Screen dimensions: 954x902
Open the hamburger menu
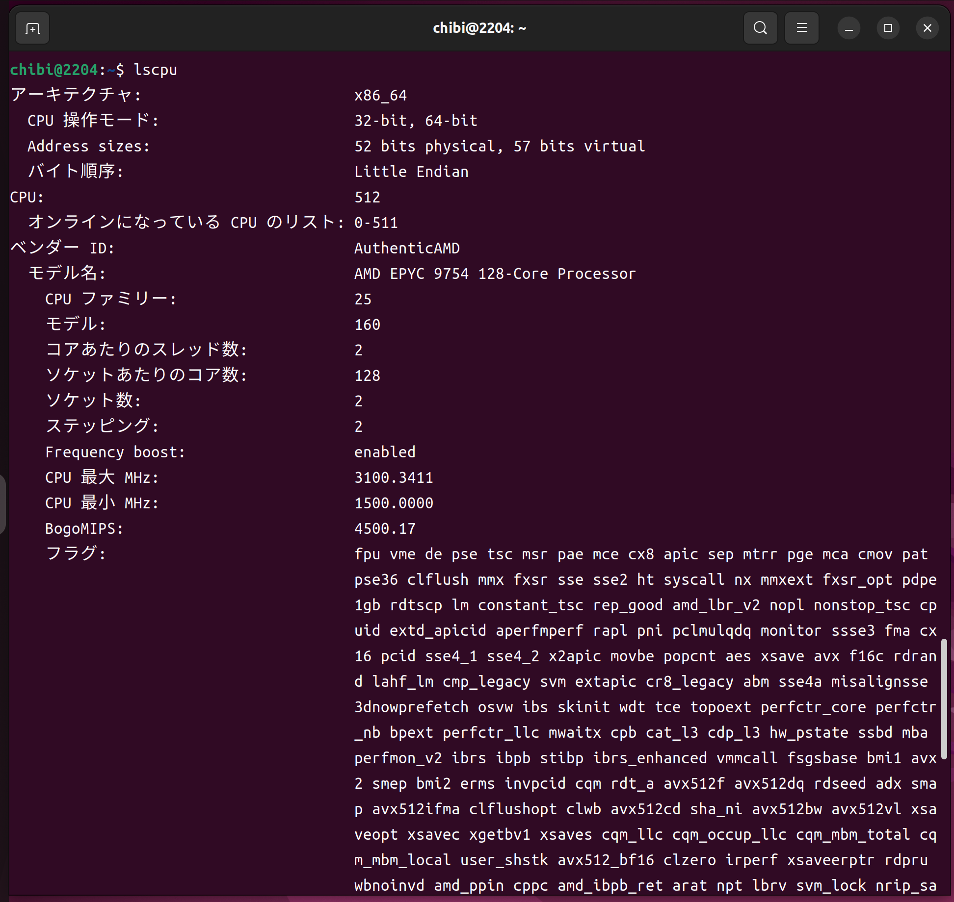pos(801,28)
